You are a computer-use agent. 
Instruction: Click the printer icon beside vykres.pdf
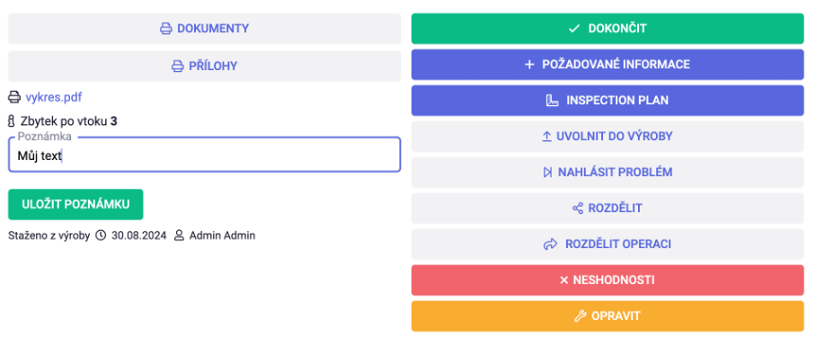pyautogui.click(x=14, y=97)
